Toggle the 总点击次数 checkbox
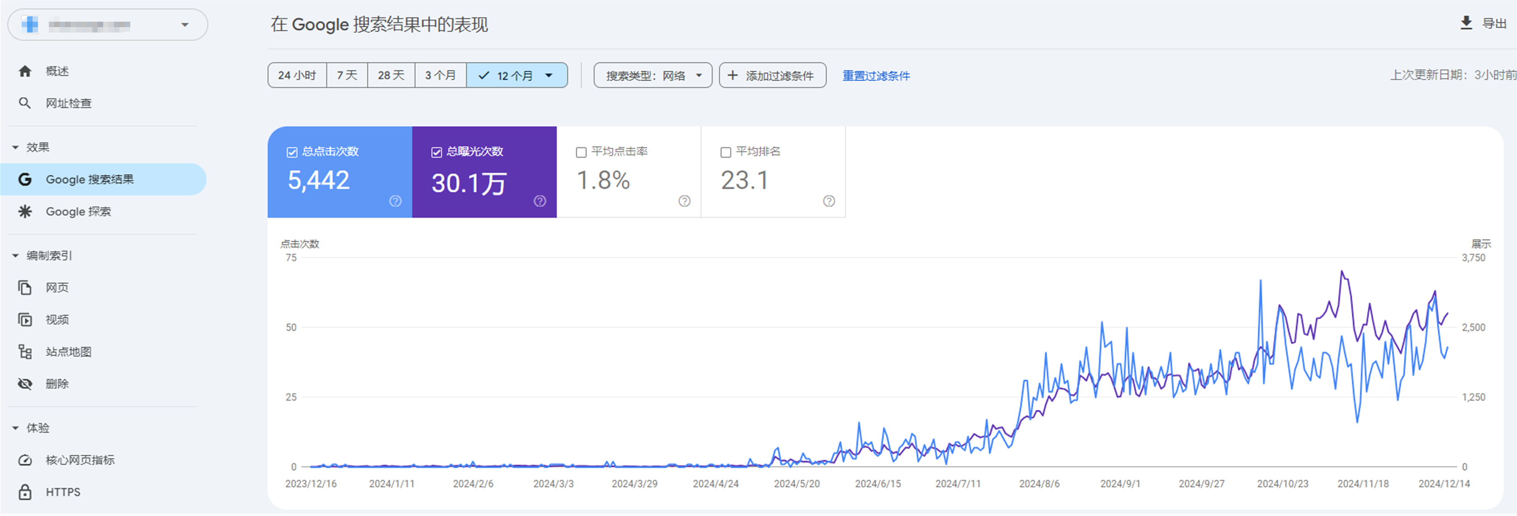 292,152
